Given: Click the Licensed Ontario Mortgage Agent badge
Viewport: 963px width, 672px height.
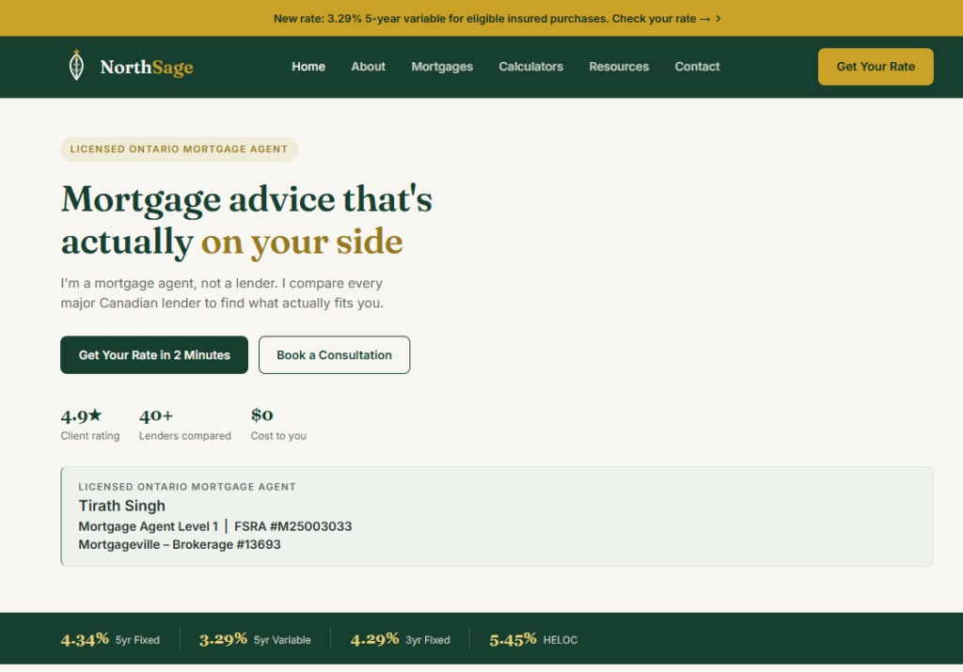Looking at the screenshot, I should point(179,149).
